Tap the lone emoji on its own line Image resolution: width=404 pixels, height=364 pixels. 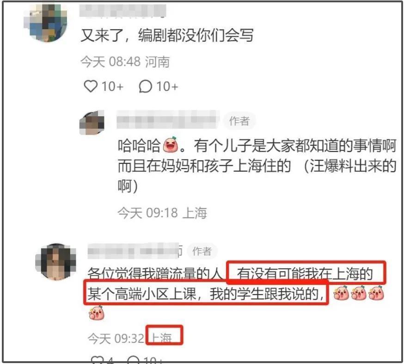click(x=97, y=313)
